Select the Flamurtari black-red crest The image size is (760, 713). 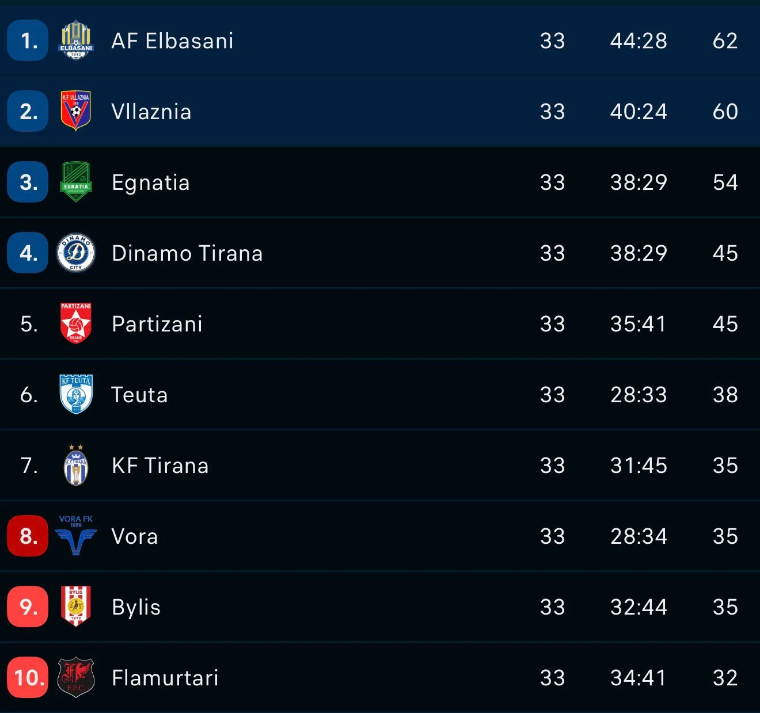pos(76,677)
